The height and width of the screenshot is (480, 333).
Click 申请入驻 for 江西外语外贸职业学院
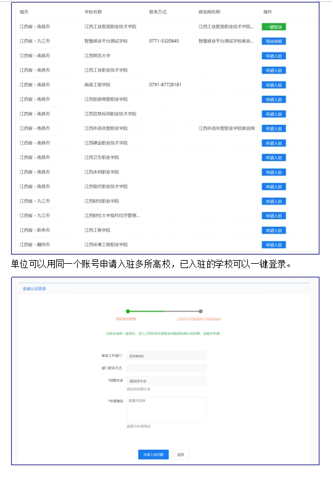273,128
